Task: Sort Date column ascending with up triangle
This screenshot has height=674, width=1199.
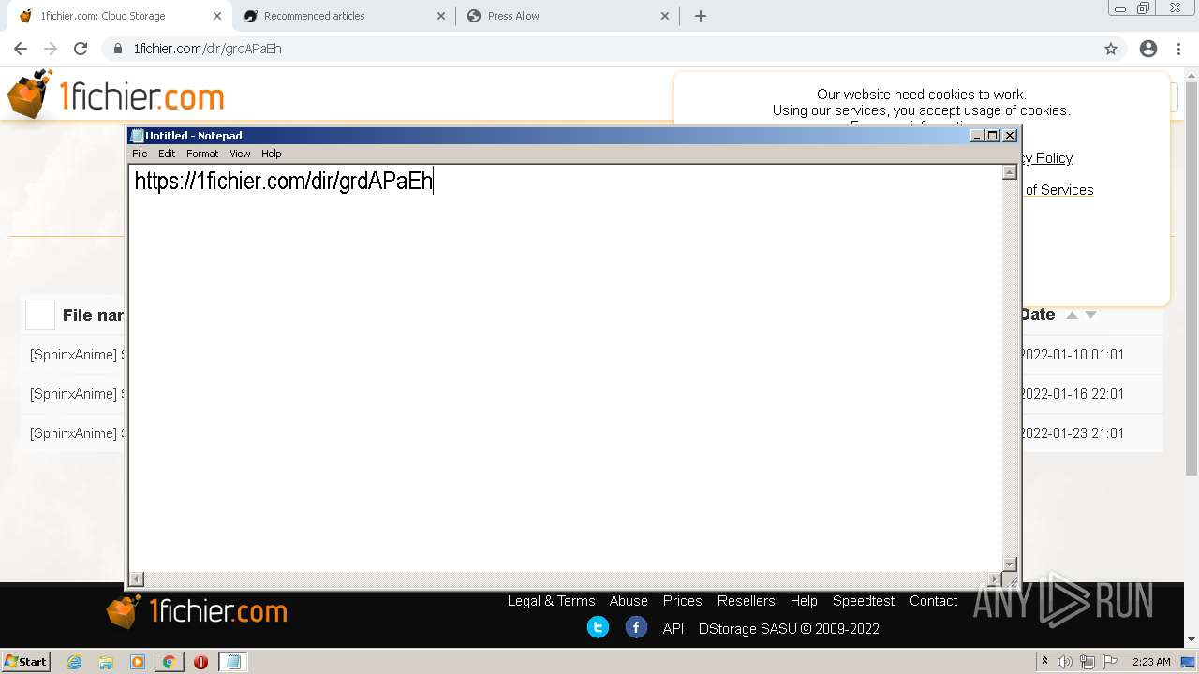Action: coord(1073,315)
